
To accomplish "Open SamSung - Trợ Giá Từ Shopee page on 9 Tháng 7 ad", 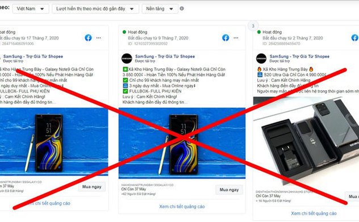I will point(165,56).
